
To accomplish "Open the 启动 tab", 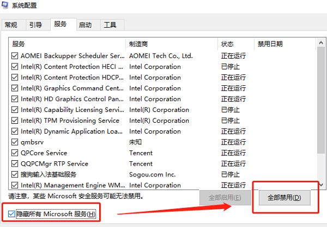I will tap(88, 25).
